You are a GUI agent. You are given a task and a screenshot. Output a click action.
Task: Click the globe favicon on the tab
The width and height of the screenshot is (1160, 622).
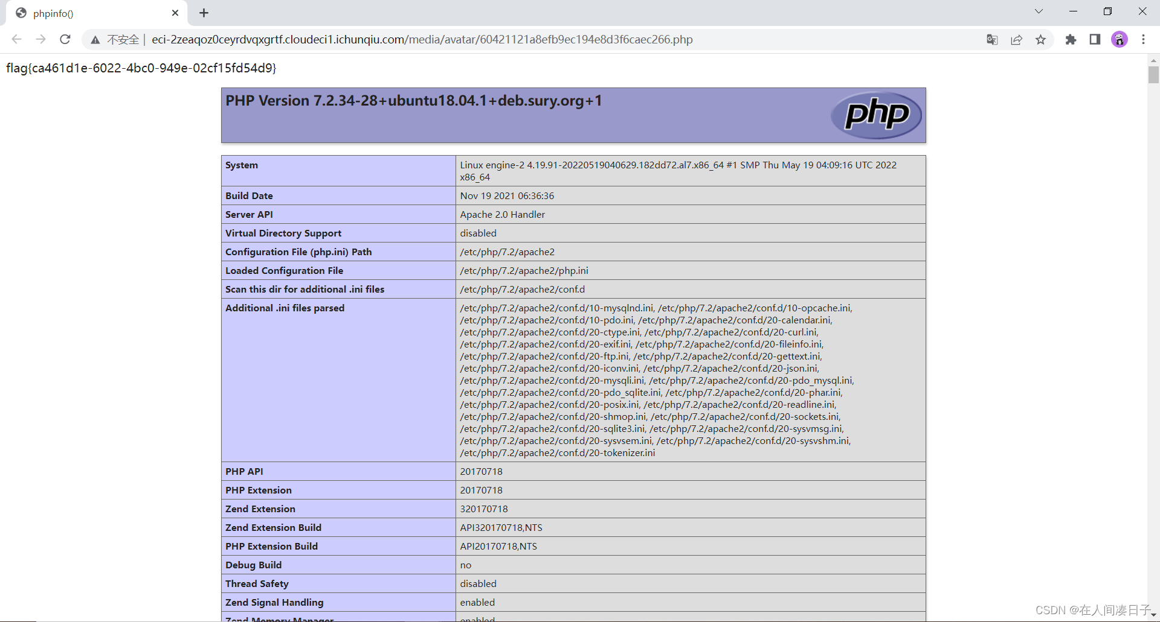[x=21, y=13]
